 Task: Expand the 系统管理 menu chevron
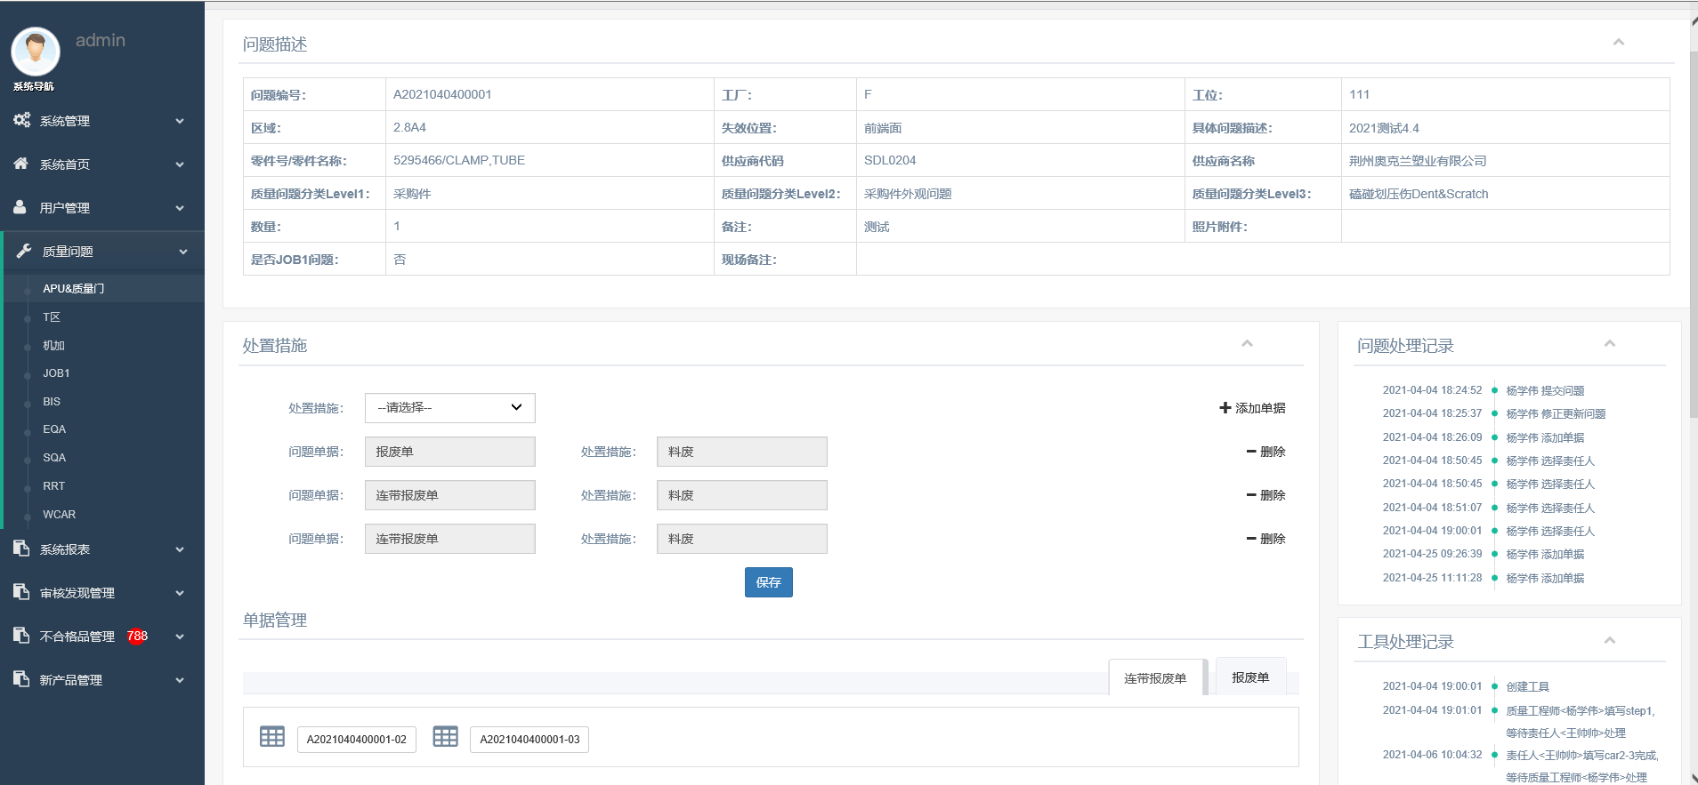[x=180, y=121]
